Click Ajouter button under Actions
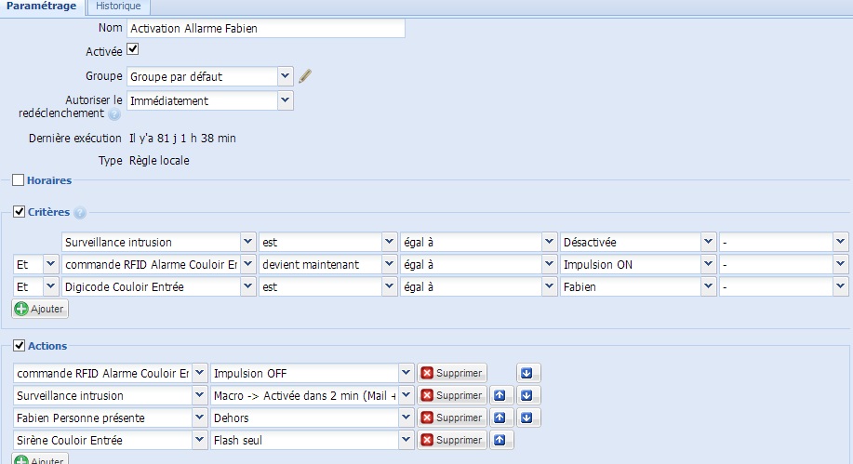The width and height of the screenshot is (853, 464). (x=40, y=459)
